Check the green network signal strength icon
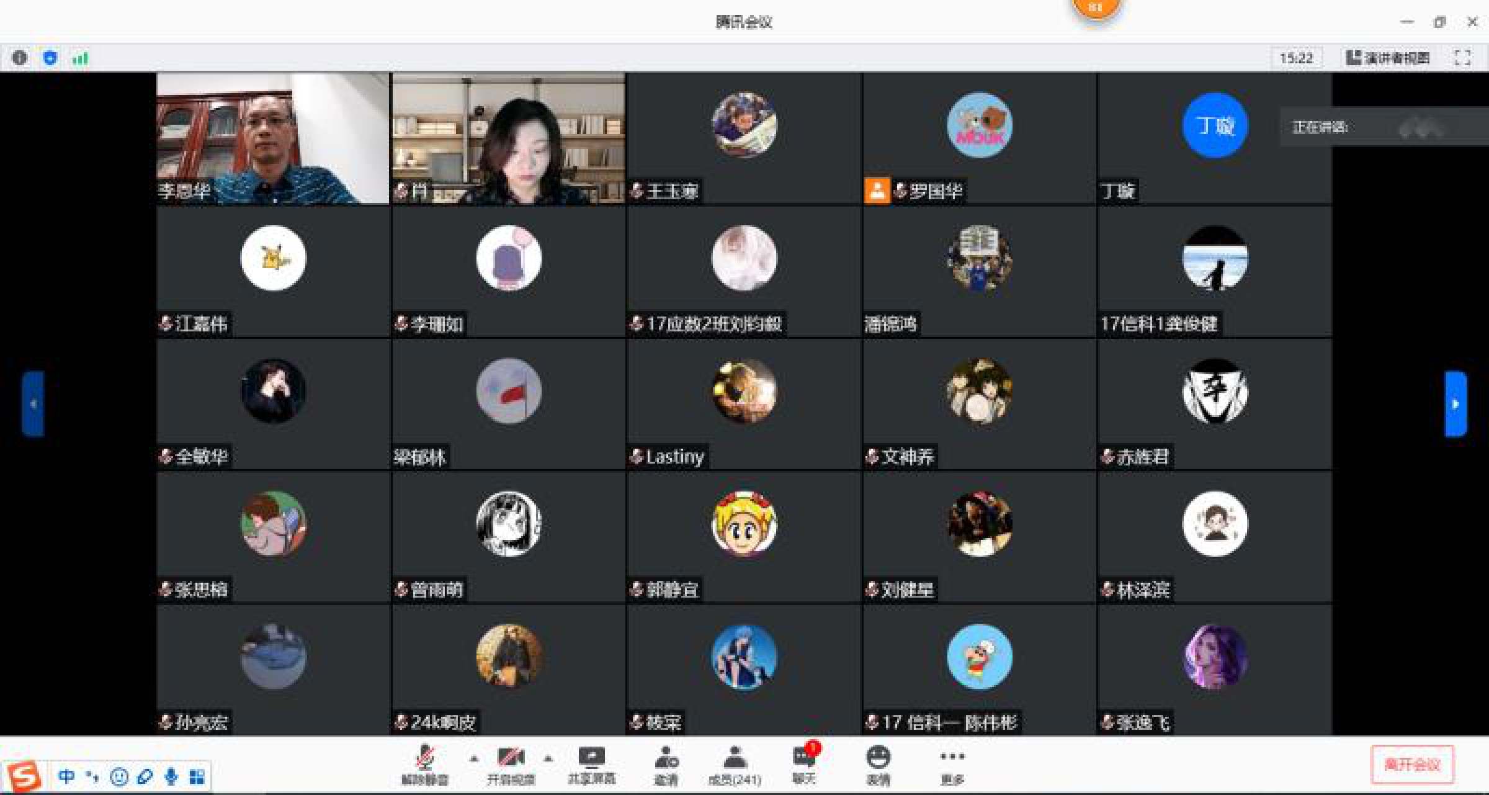1489x795 pixels. tap(80, 58)
